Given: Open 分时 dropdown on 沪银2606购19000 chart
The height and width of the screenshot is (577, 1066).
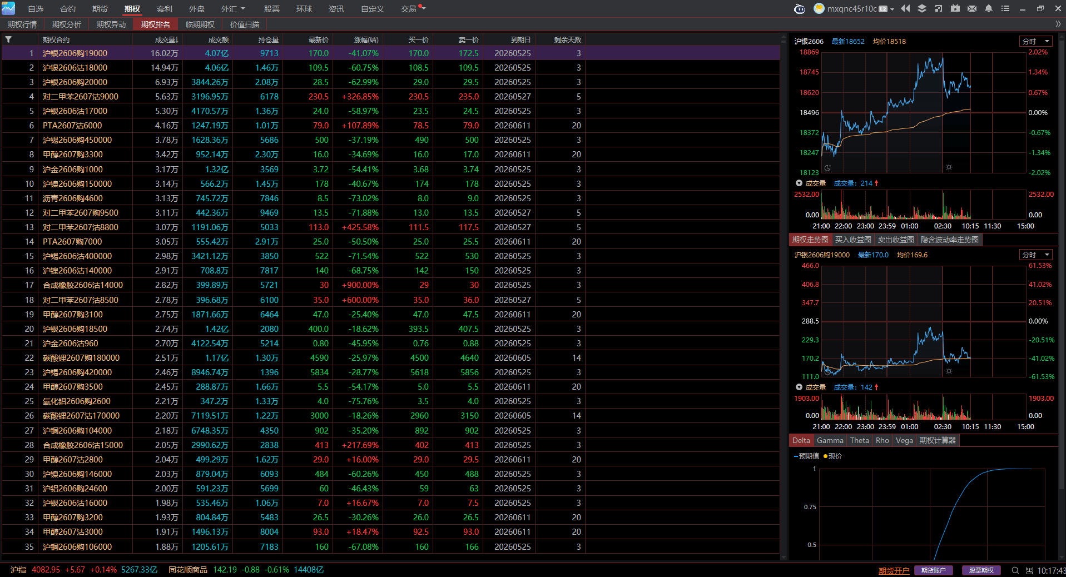Looking at the screenshot, I should (1036, 255).
